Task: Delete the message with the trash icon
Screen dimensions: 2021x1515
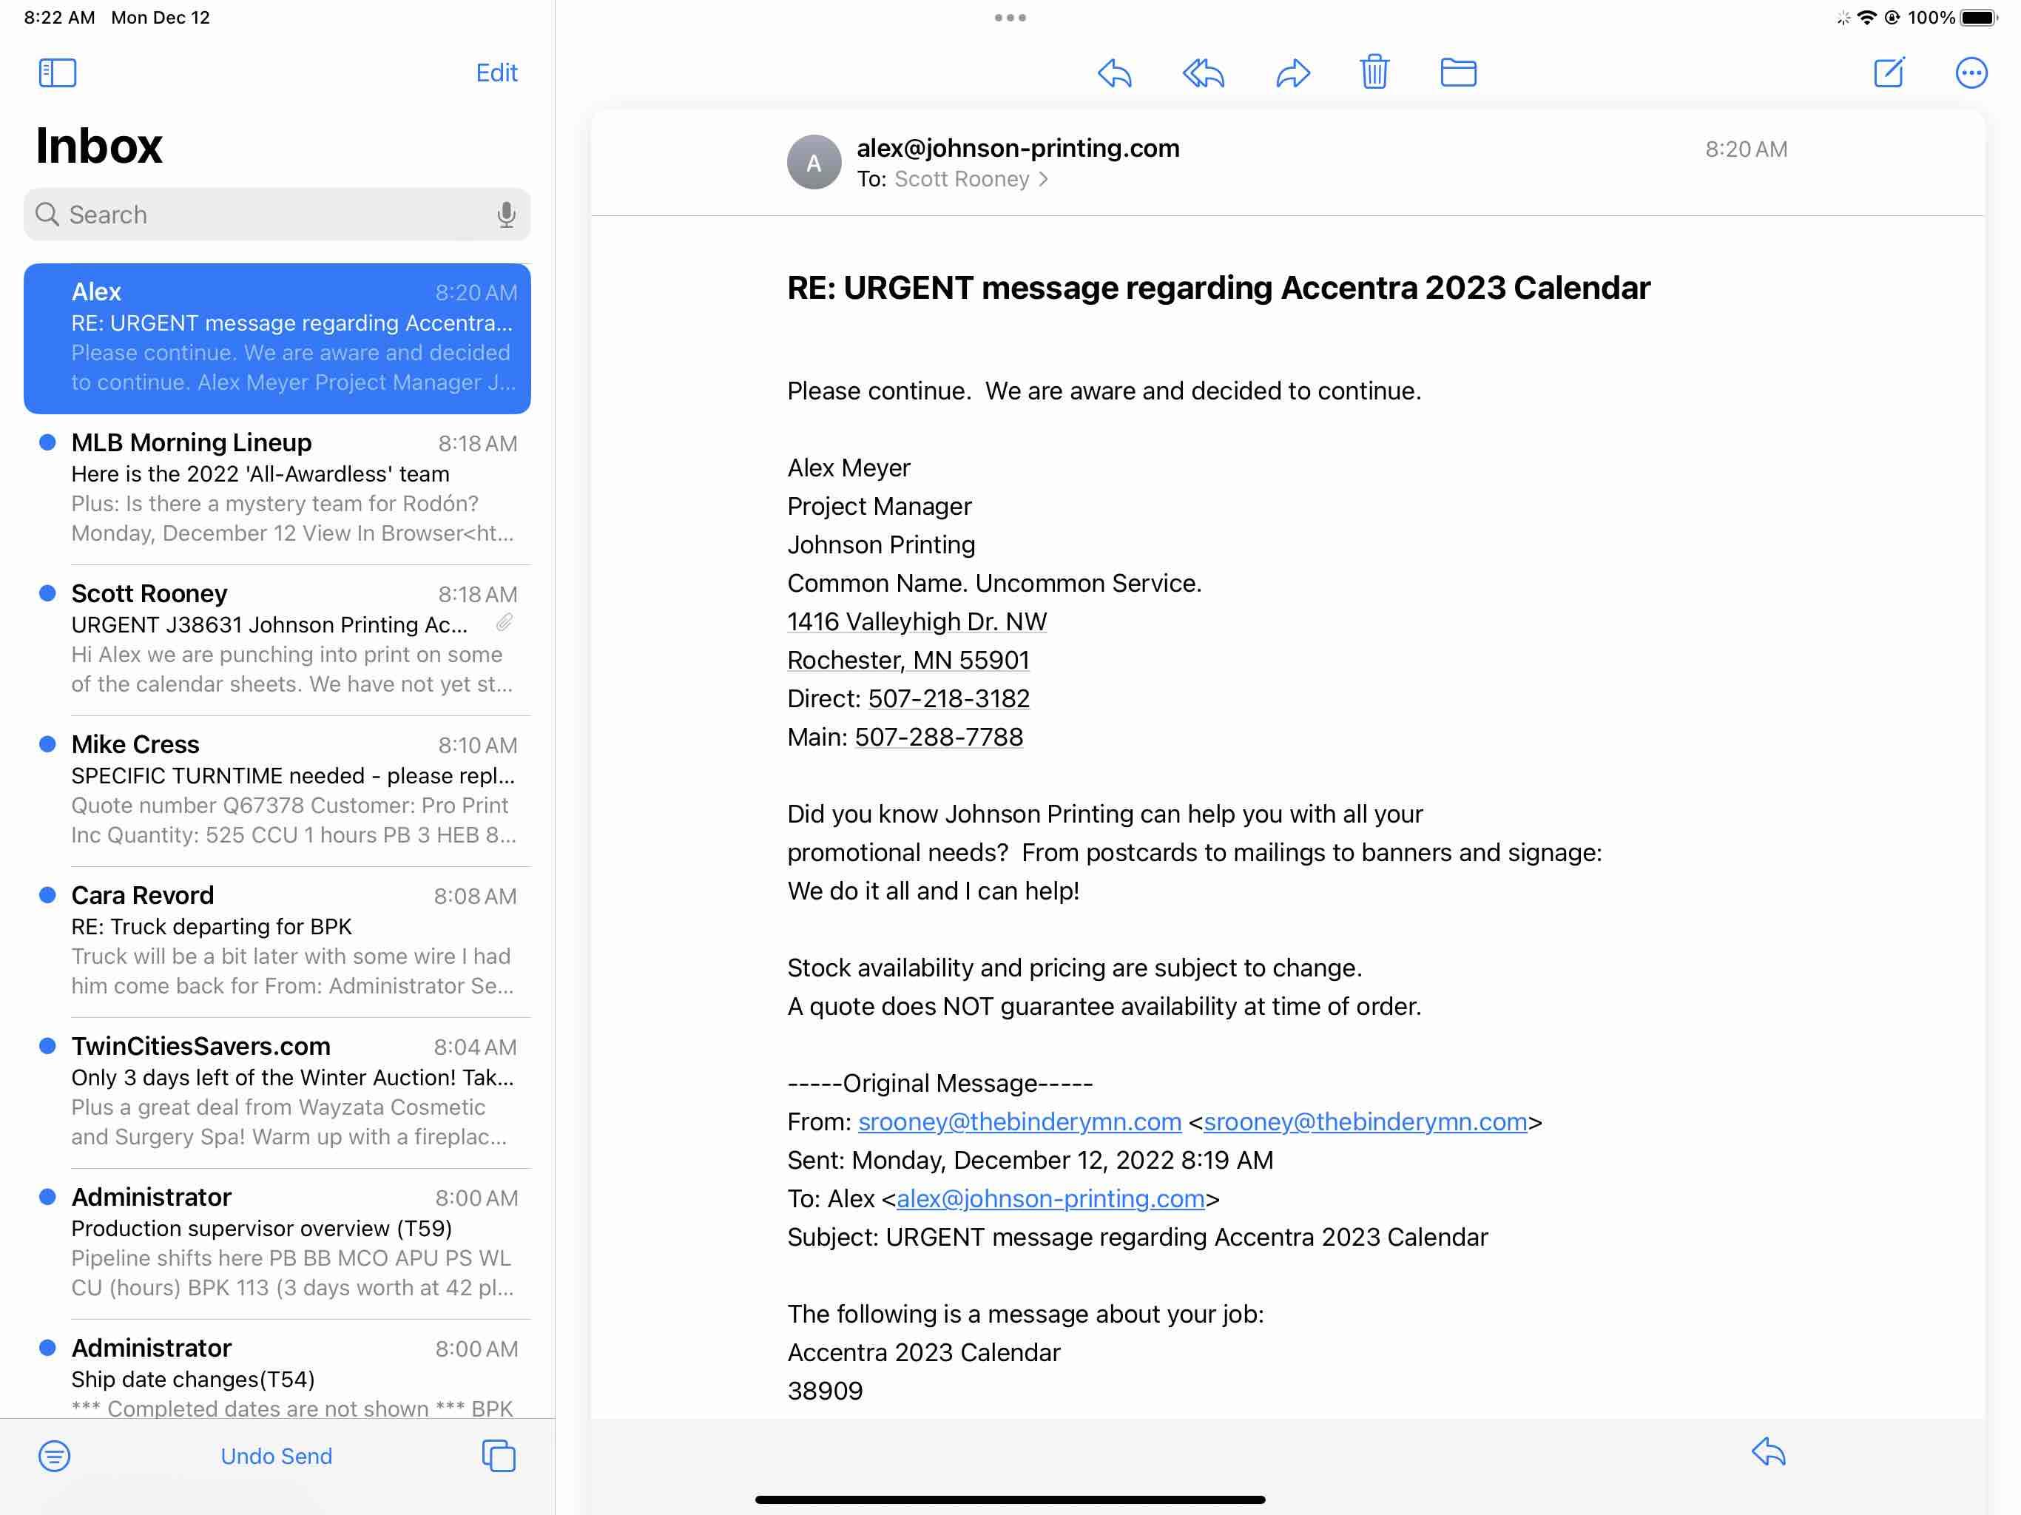Action: coord(1373,72)
